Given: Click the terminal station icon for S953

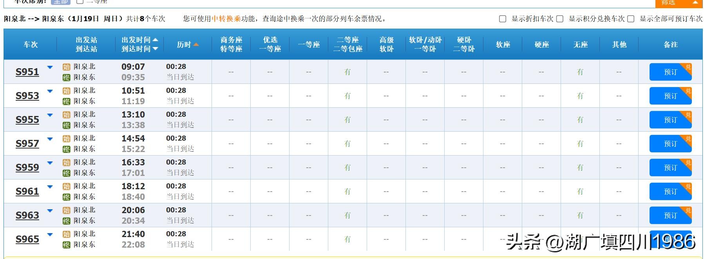Looking at the screenshot, I should (x=66, y=101).
